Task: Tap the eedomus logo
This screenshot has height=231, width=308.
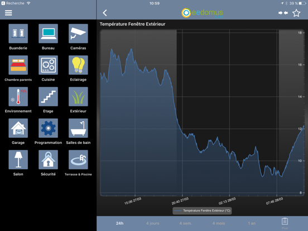Action: 202,13
